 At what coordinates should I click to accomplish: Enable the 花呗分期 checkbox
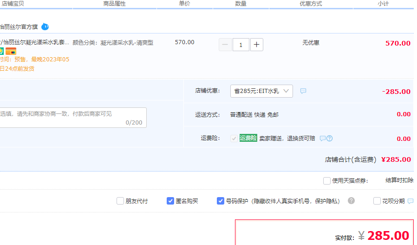(377, 201)
